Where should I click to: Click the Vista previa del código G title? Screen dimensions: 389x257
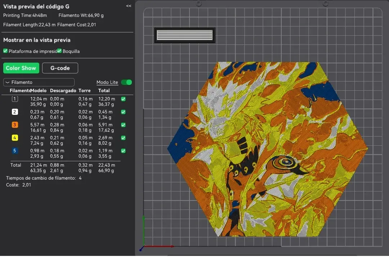click(36, 6)
